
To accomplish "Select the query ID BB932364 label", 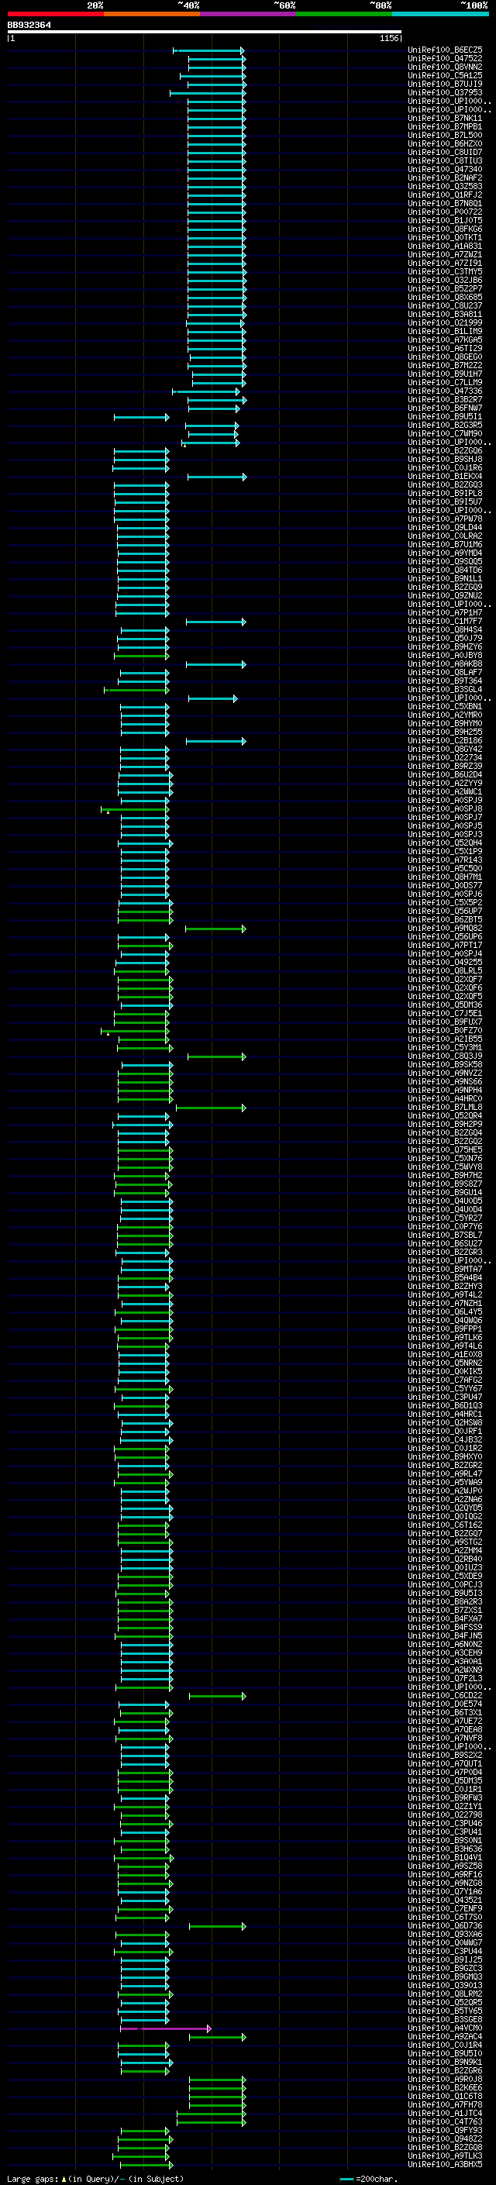I will (x=29, y=26).
